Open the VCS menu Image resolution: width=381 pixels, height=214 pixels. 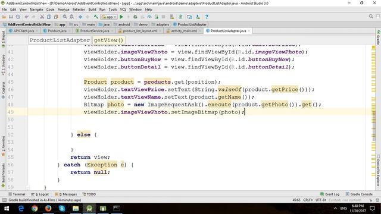click(123, 10)
